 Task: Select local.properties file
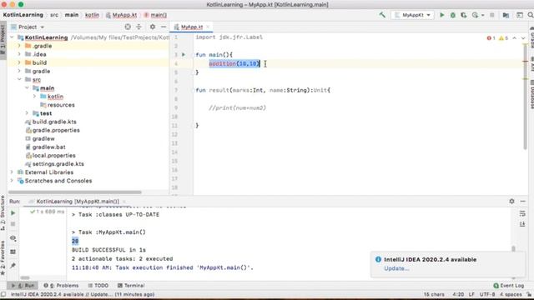(x=50, y=156)
